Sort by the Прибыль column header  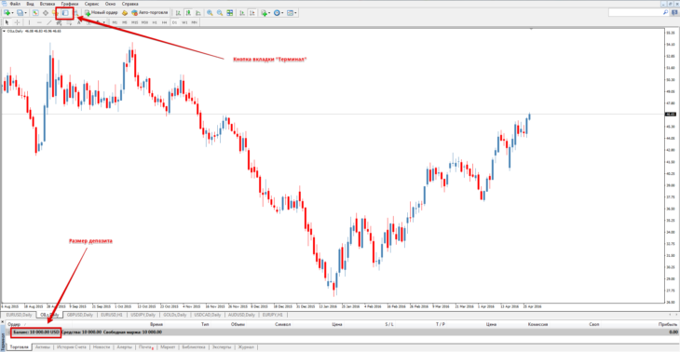pyautogui.click(x=667, y=324)
